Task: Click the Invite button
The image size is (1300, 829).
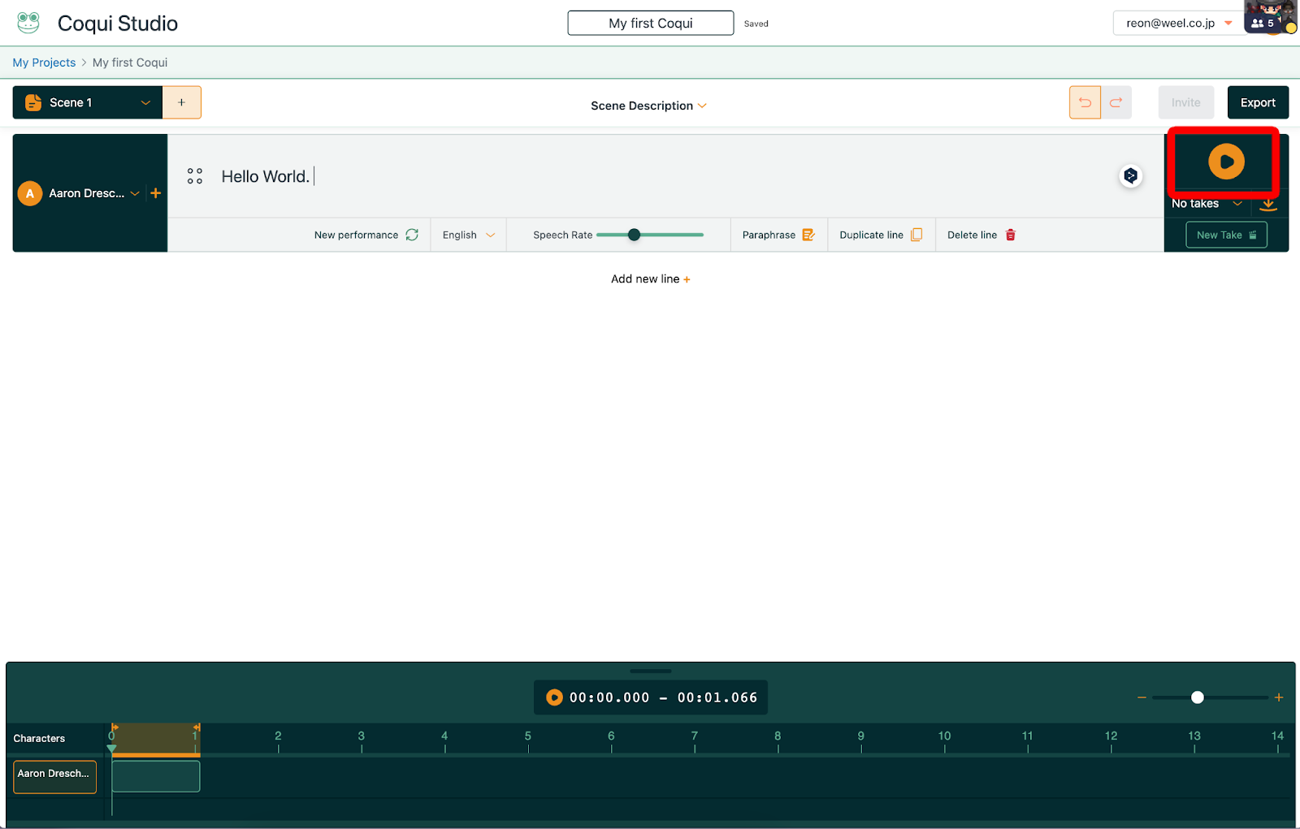Action: tap(1186, 102)
